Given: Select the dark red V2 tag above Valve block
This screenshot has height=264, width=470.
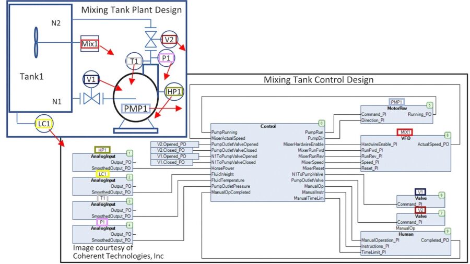Looking at the screenshot, I should pos(420,210).
